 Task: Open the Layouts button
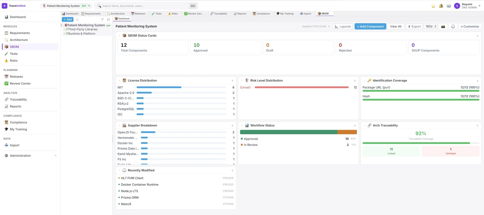pyautogui.click(x=343, y=26)
